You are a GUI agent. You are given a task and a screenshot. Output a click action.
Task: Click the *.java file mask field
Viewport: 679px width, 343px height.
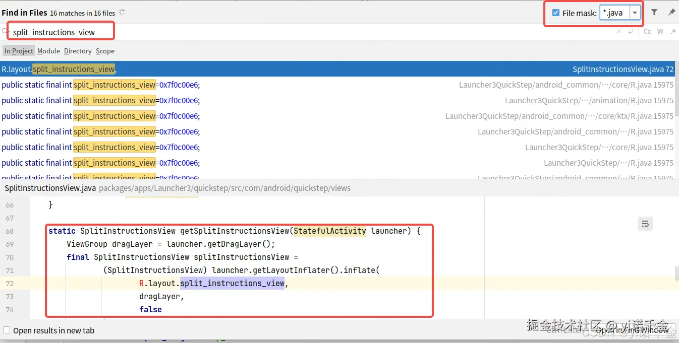pos(614,13)
